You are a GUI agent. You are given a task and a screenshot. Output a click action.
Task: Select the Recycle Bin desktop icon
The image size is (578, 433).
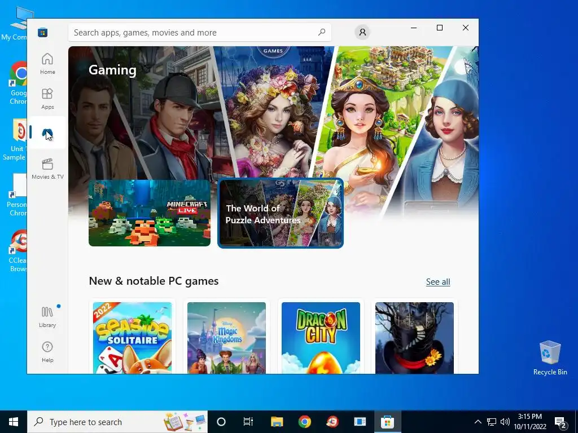click(x=550, y=358)
